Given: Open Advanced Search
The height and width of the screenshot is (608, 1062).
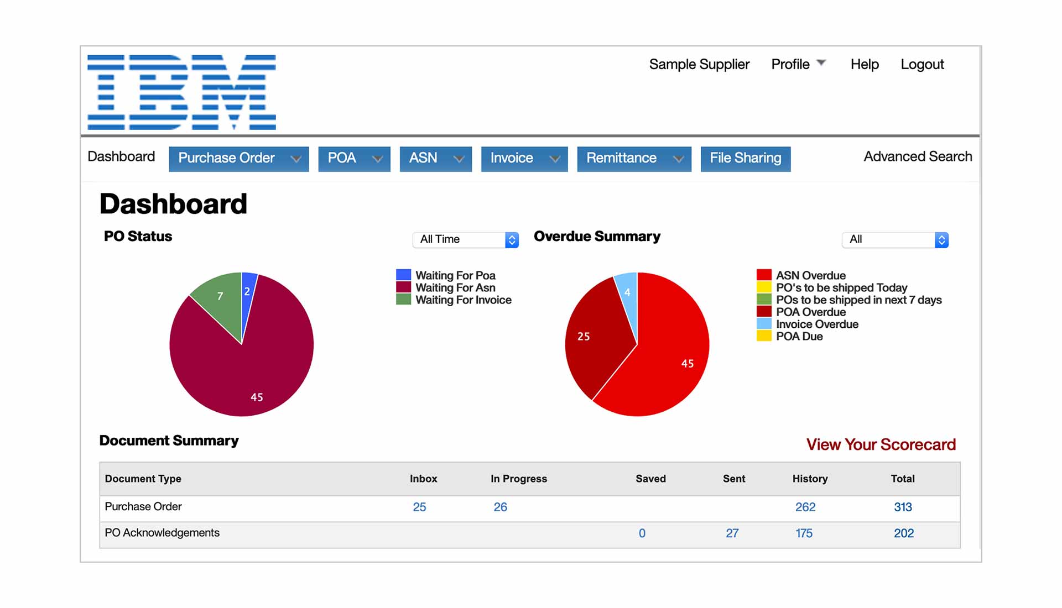Looking at the screenshot, I should point(918,156).
